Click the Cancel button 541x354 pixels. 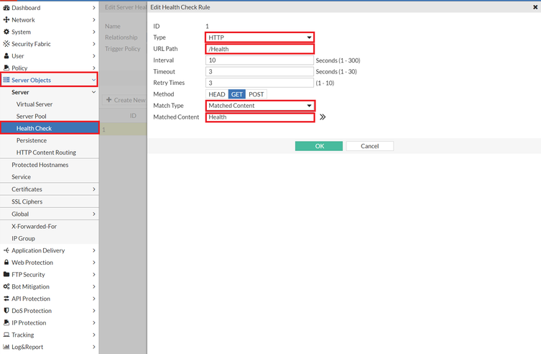[x=369, y=146]
